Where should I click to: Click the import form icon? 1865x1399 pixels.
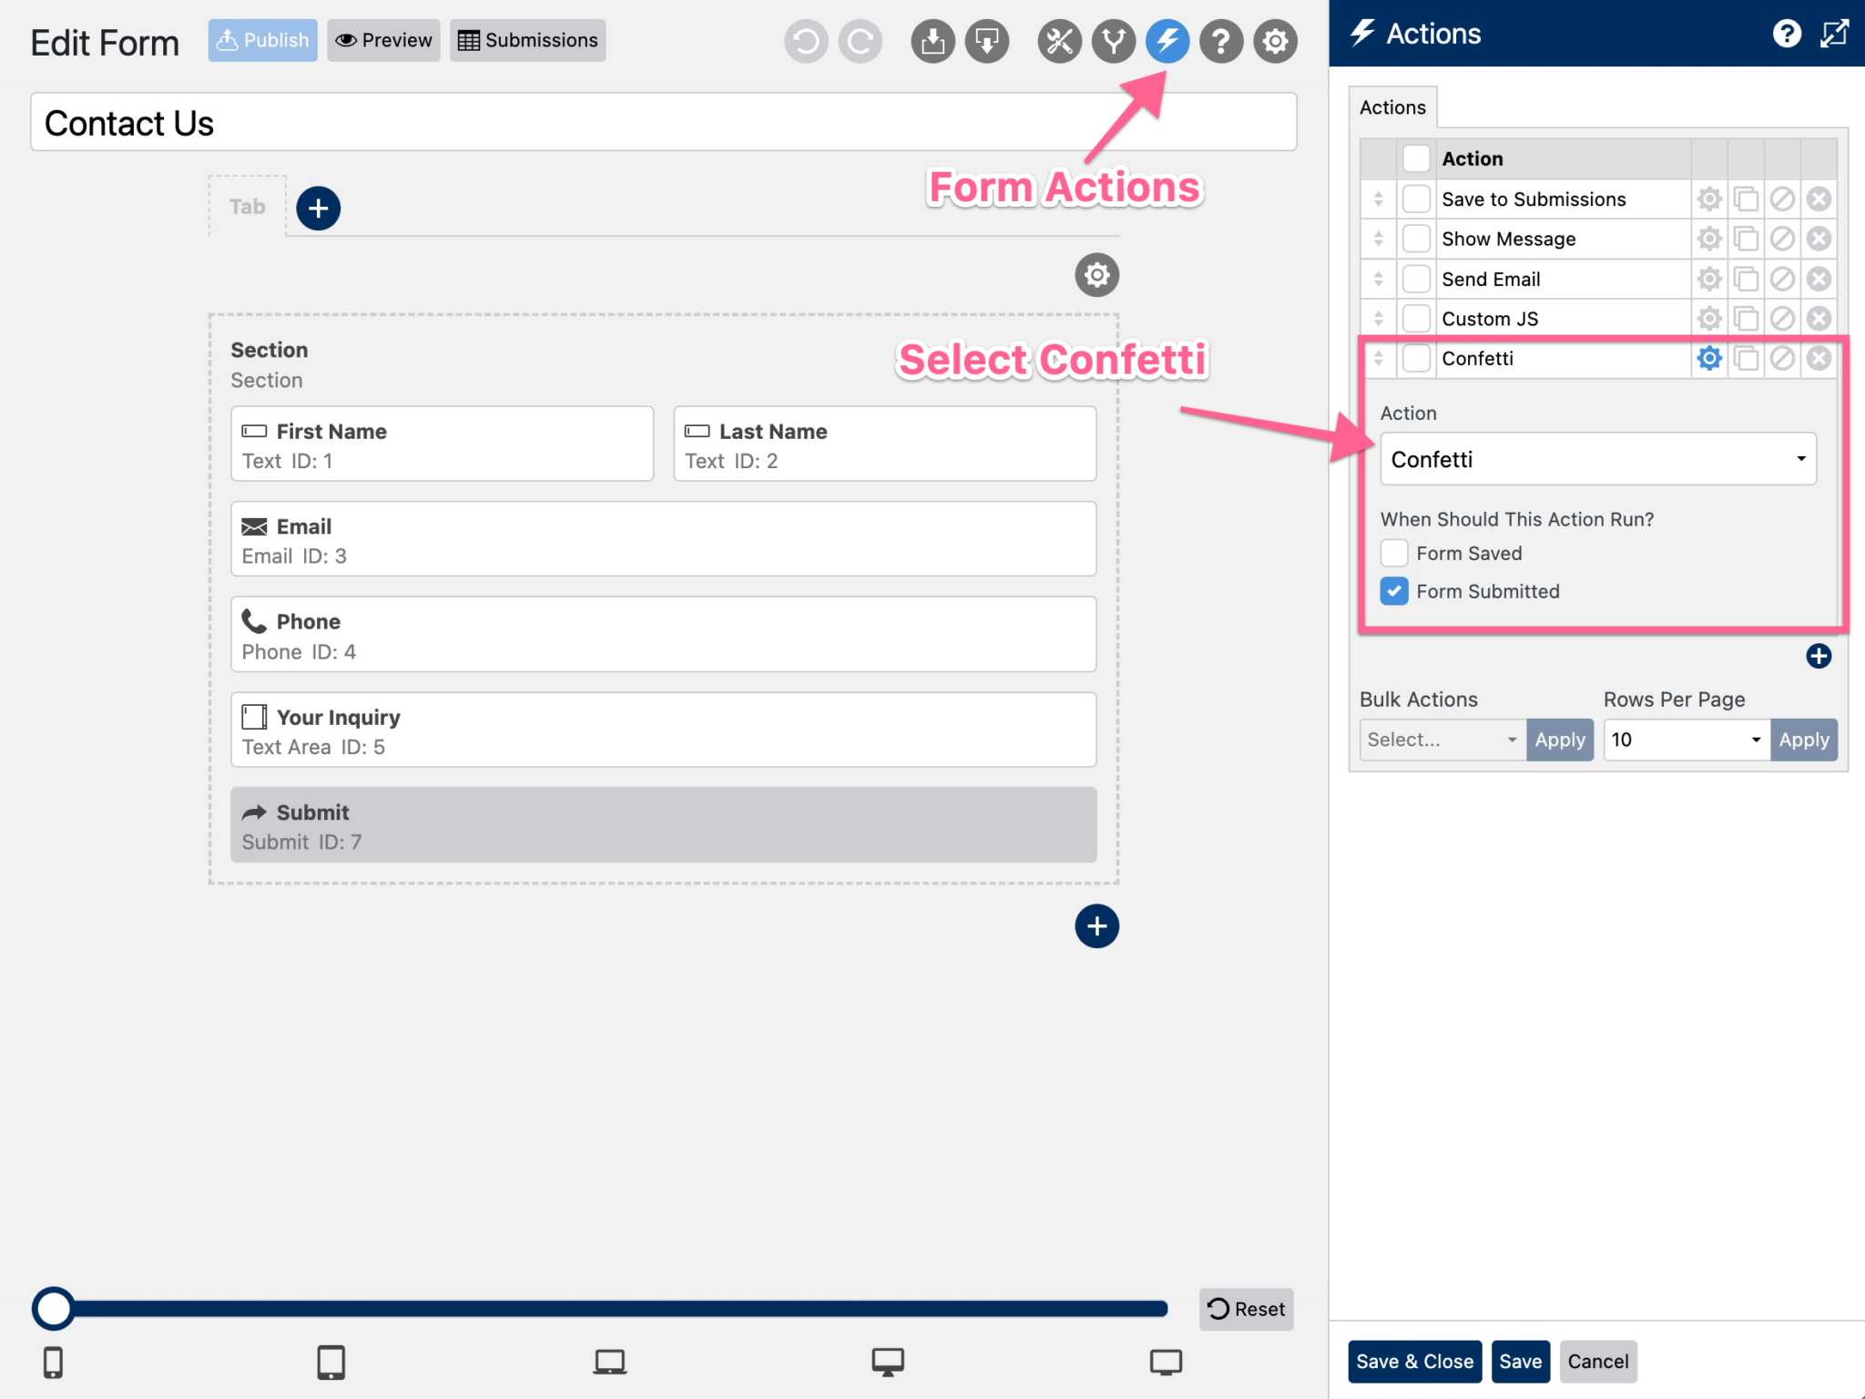(932, 41)
